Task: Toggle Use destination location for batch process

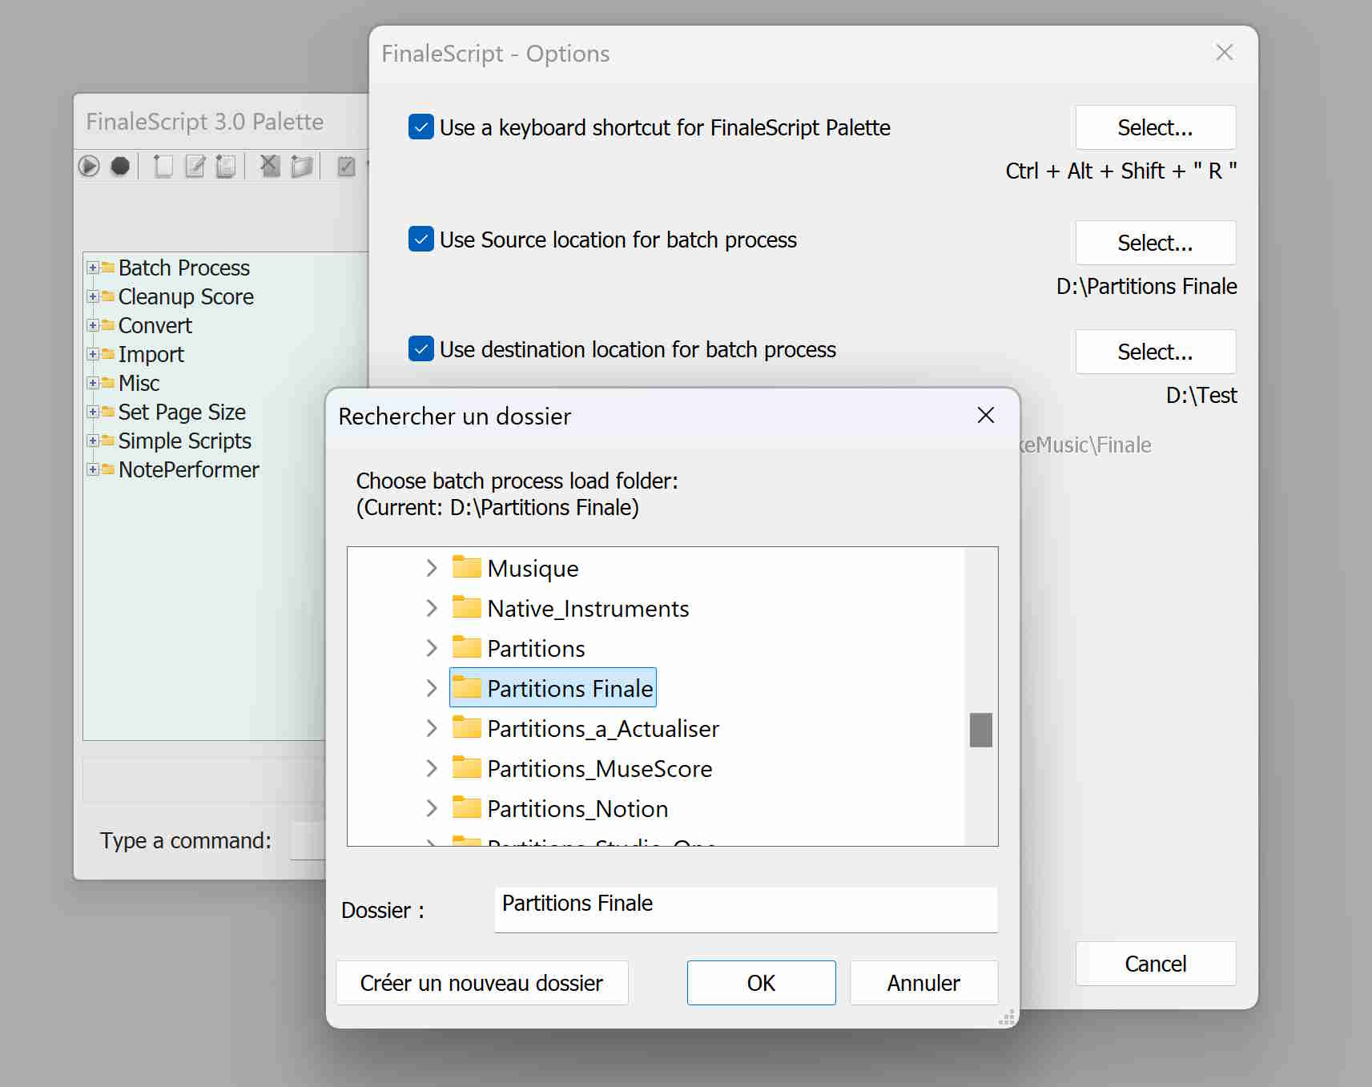Action: point(421,349)
